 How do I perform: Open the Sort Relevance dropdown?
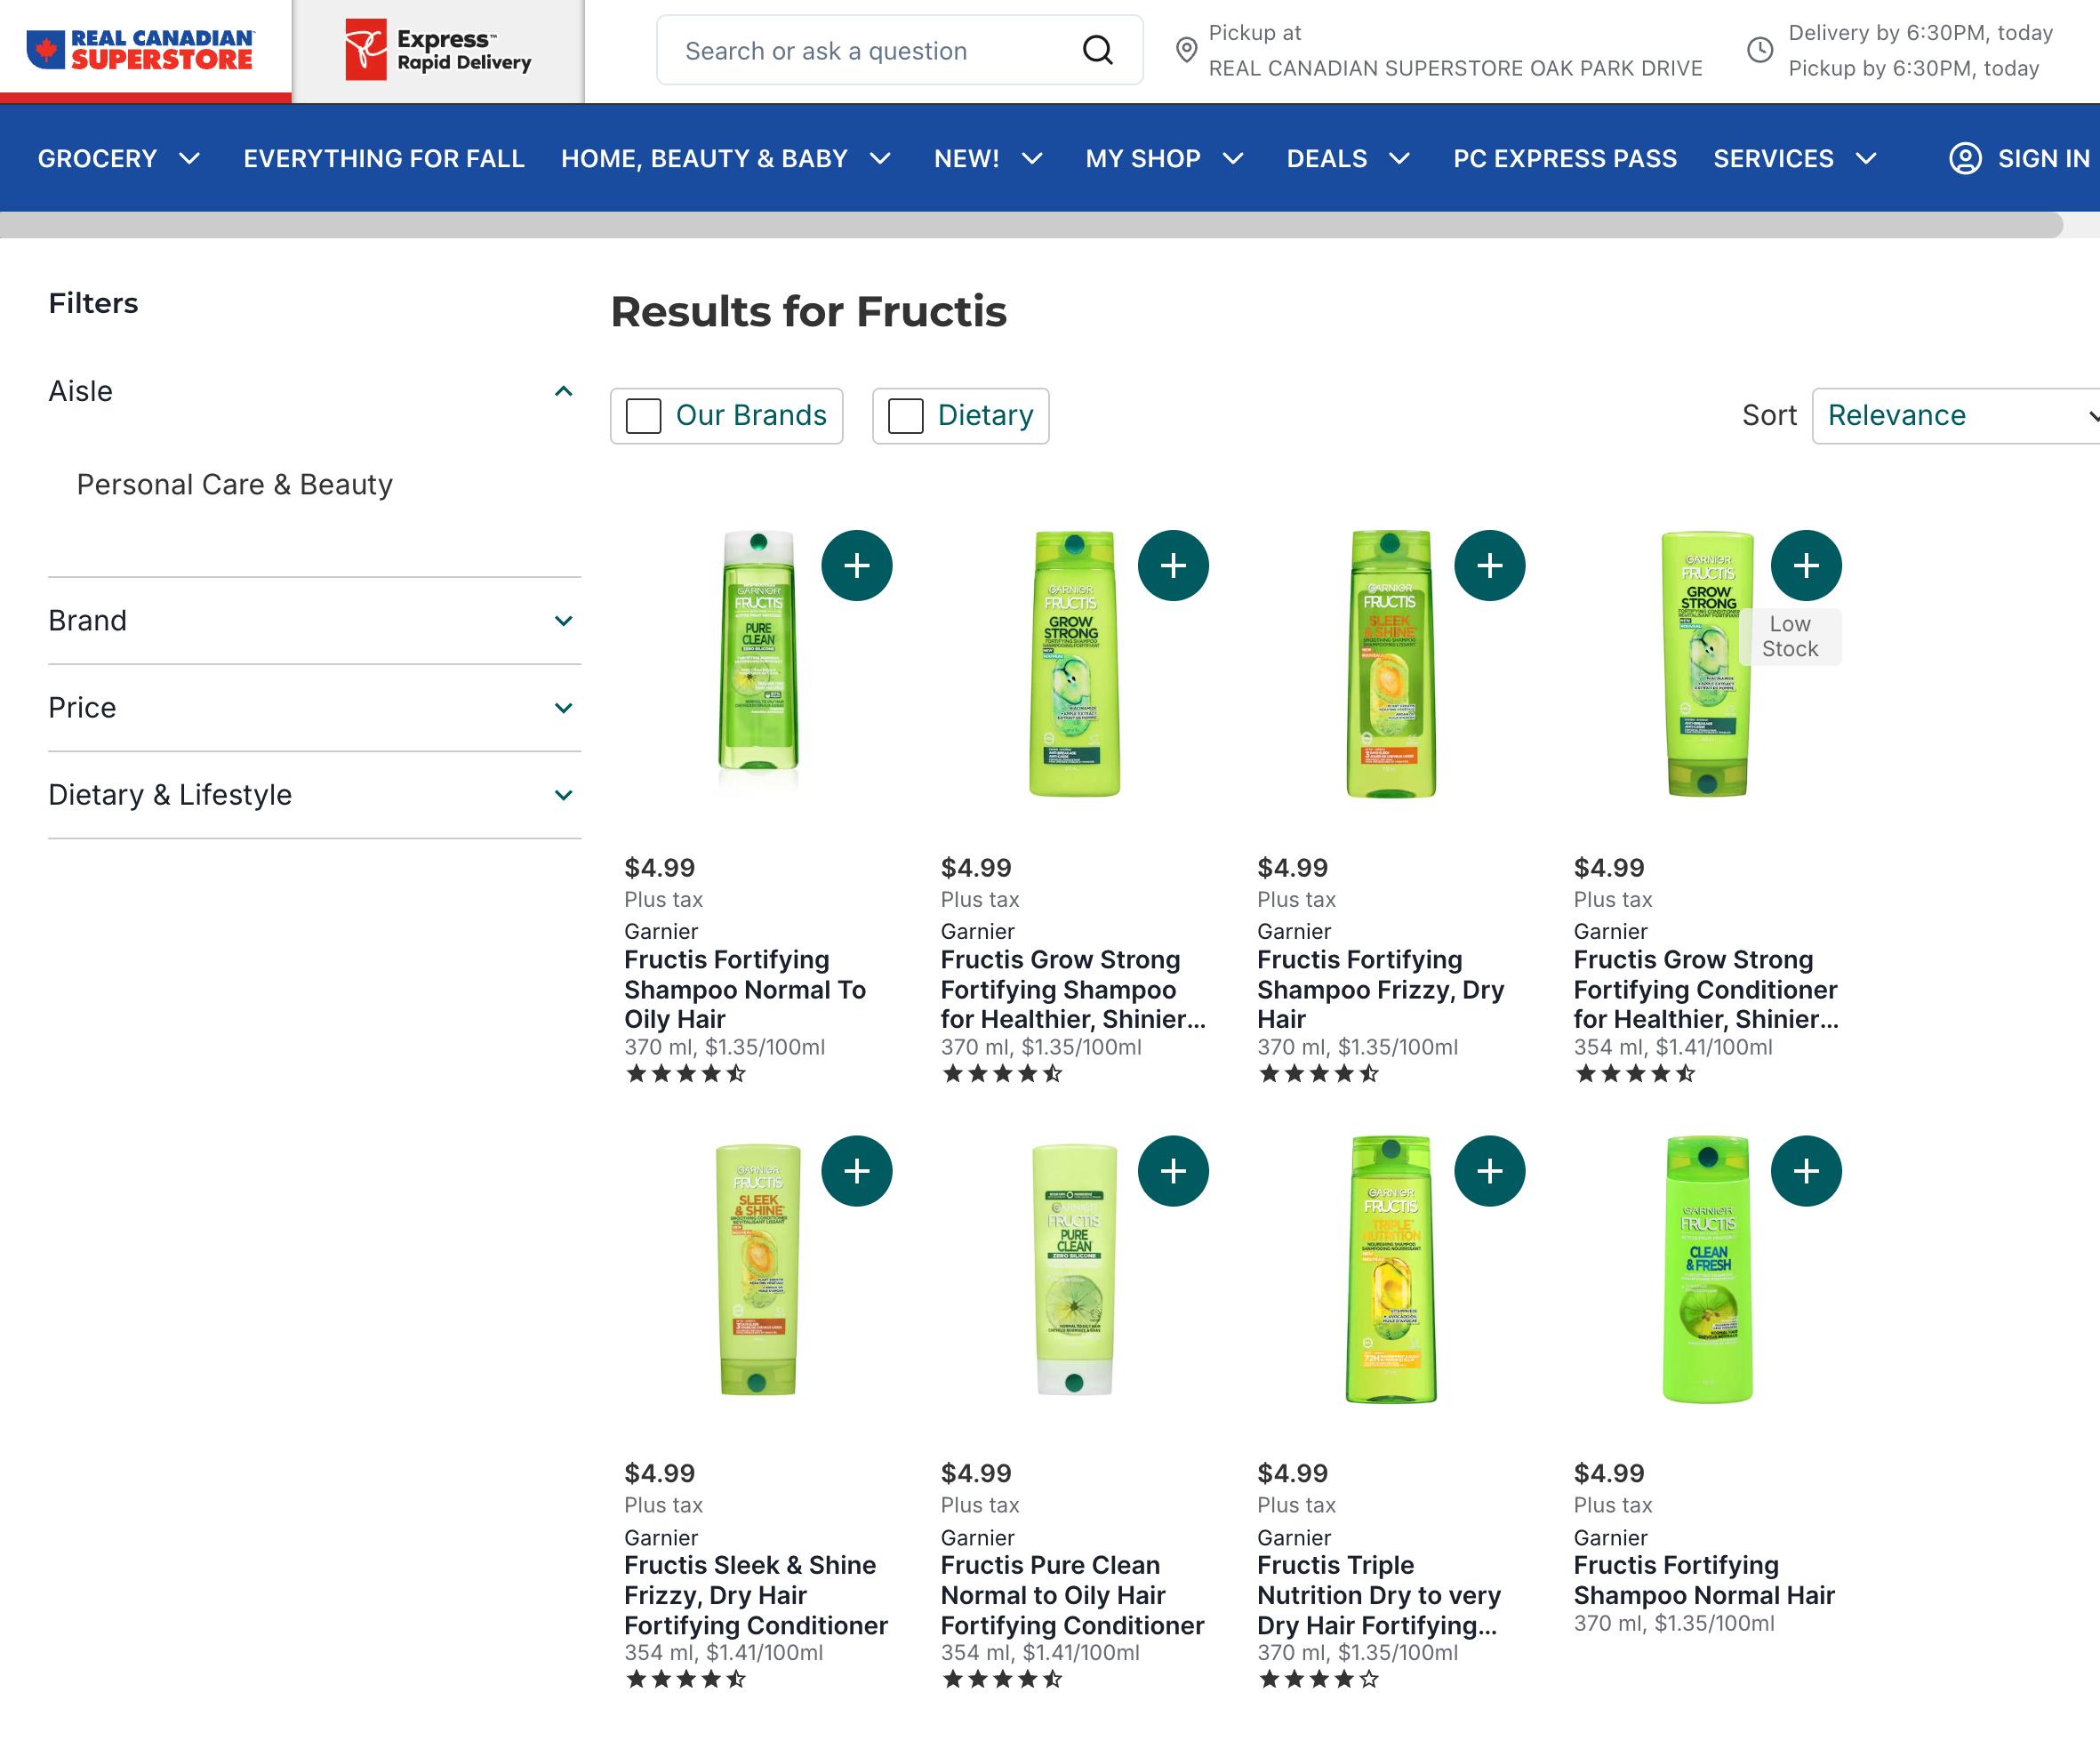1956,416
